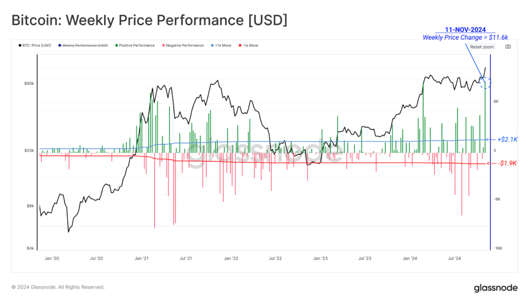Click the 11-NOV-2024 annotation heading
The height and width of the screenshot is (304, 529).
[465, 29]
